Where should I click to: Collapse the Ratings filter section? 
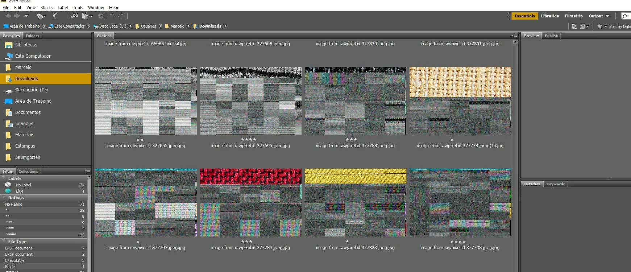pyautogui.click(x=4, y=197)
